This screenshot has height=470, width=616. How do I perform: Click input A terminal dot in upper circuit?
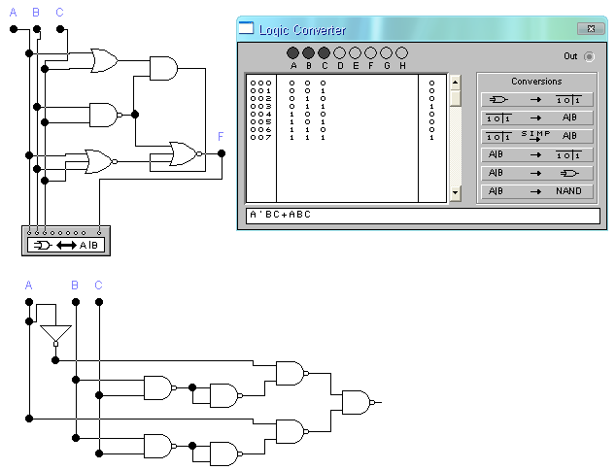[14, 29]
